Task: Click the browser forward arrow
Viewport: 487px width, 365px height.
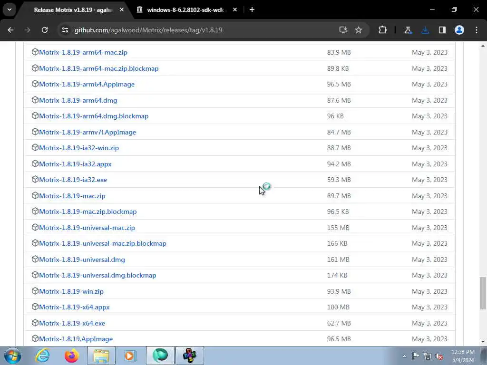Action: tap(27, 30)
